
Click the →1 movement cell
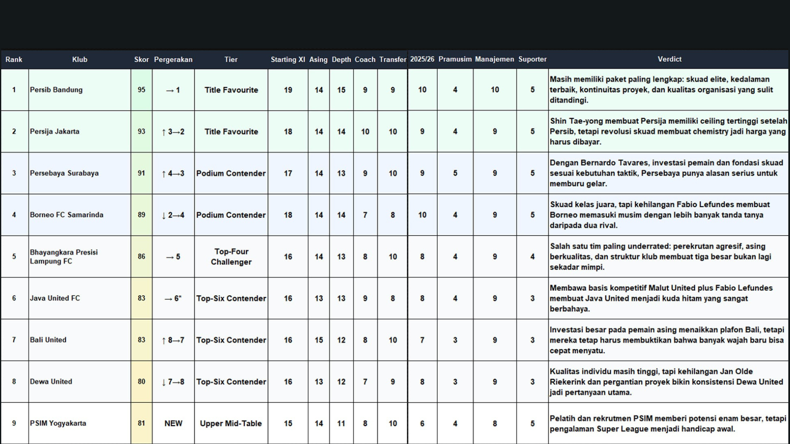click(x=173, y=90)
